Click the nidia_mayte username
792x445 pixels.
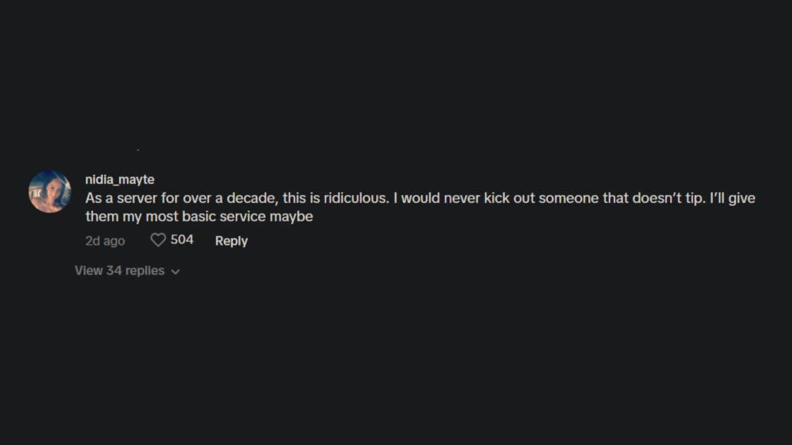tap(119, 179)
